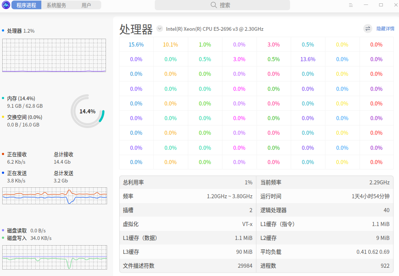Focus the 搜索 search field
The height and width of the screenshot is (276, 399).
[222, 5]
